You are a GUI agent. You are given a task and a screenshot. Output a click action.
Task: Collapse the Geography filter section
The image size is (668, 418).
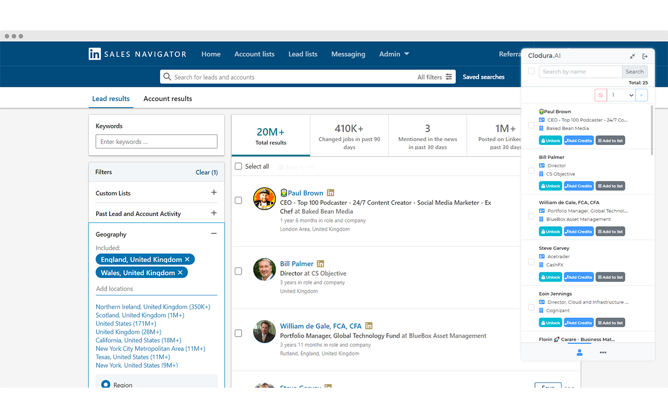coord(213,234)
